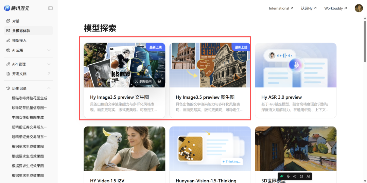Click the translate icon in floating toolbar
Screen dimensions: 367x183
(301, 176)
